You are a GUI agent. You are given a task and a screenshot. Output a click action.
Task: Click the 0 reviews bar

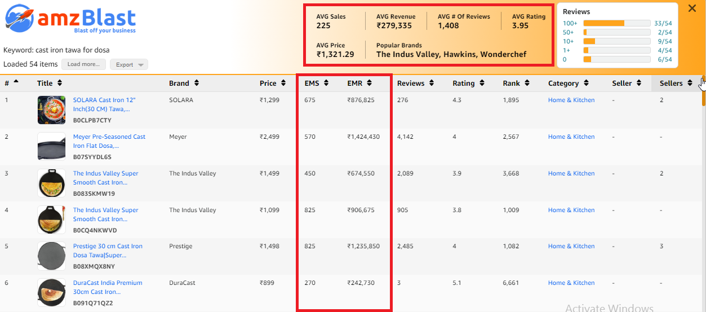617,59
